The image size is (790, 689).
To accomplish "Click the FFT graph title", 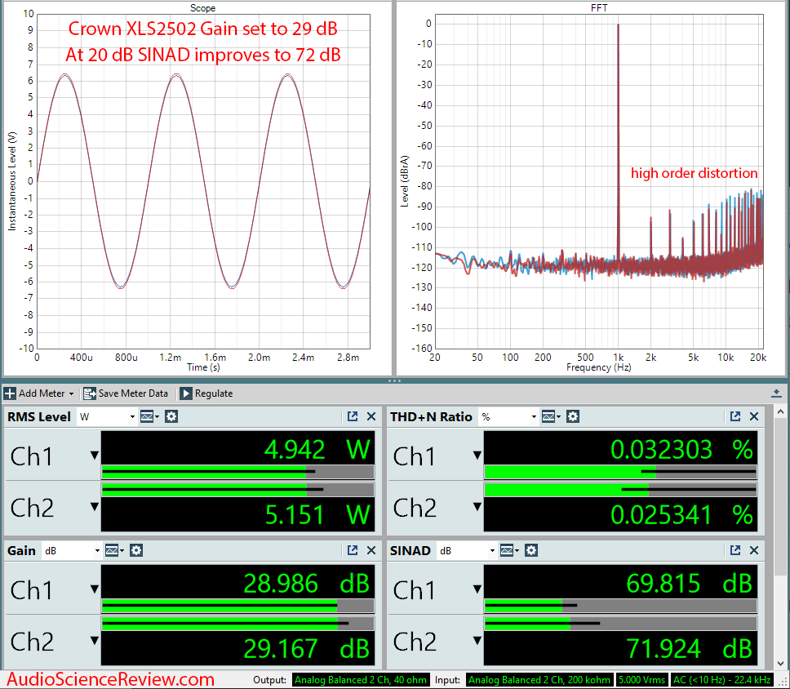I will [599, 8].
